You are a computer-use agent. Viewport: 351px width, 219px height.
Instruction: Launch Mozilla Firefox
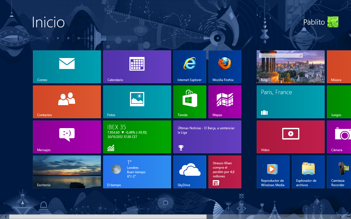(225, 67)
